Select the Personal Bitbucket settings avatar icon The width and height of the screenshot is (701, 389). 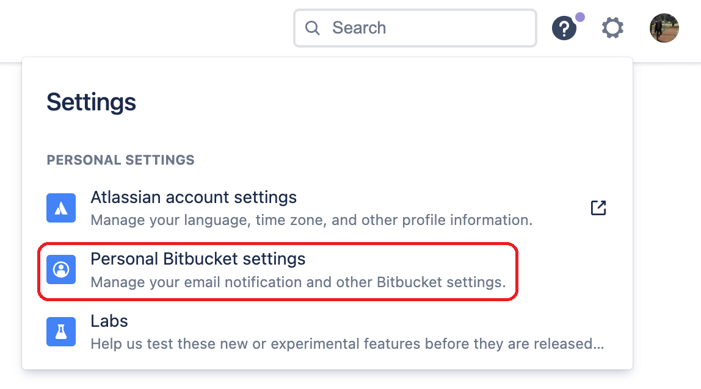tap(61, 269)
